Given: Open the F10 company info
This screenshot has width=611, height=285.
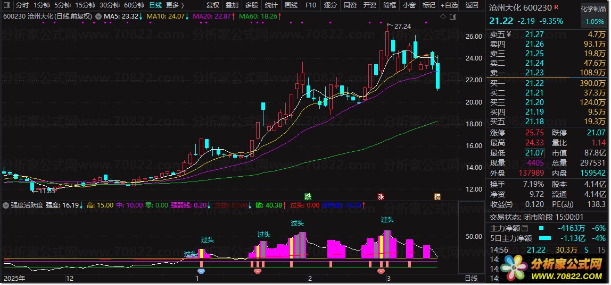Looking at the screenshot, I should 311,5.
